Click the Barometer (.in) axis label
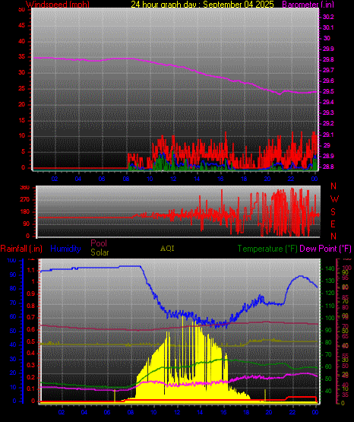 click(305, 5)
